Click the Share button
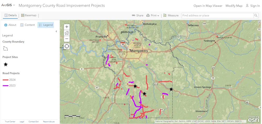The width and height of the screenshot is (262, 124). point(138,15)
